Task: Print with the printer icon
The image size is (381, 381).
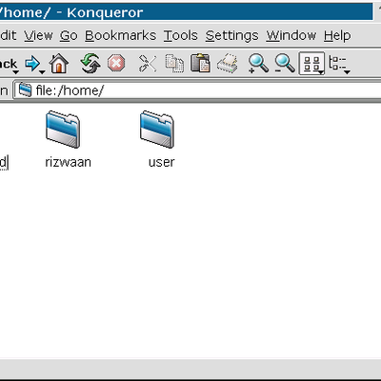Action: (228, 63)
